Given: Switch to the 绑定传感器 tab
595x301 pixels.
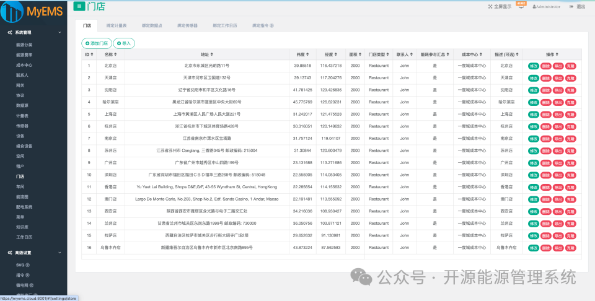Looking at the screenshot, I should (x=187, y=26).
